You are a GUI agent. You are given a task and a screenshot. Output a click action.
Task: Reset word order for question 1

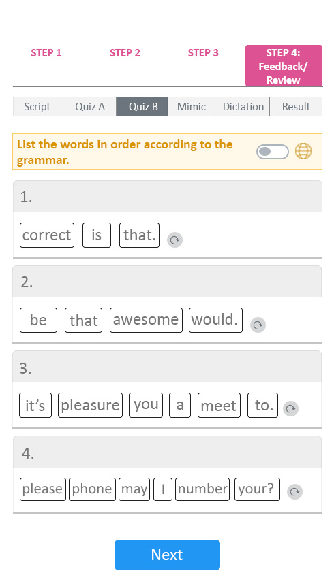tap(174, 240)
